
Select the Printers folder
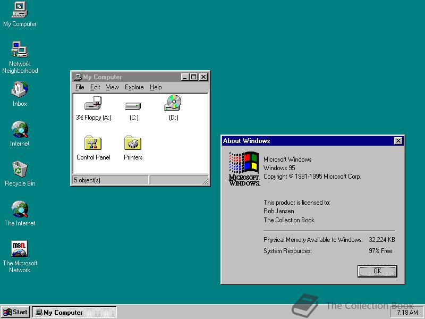tap(133, 148)
